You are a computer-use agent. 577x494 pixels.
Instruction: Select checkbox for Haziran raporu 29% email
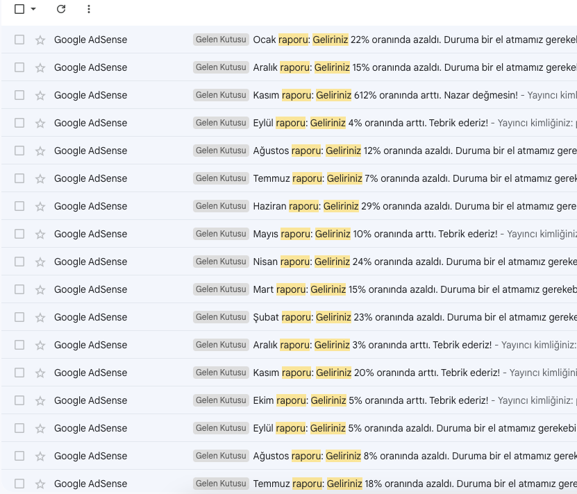coord(19,206)
